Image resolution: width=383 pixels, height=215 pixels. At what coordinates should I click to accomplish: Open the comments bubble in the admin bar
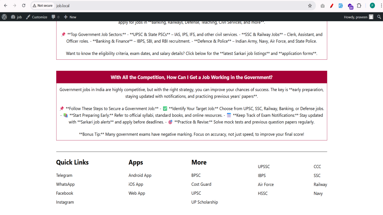pyautogui.click(x=55, y=17)
